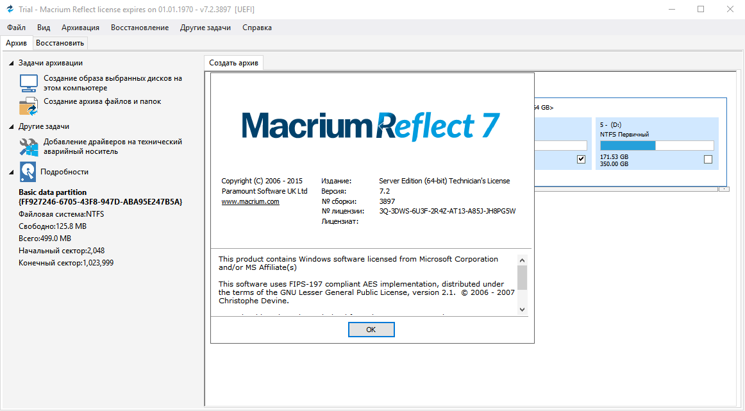Image resolution: width=745 pixels, height=411 pixels.
Task: Select the Создать архив tab
Action: click(x=233, y=63)
